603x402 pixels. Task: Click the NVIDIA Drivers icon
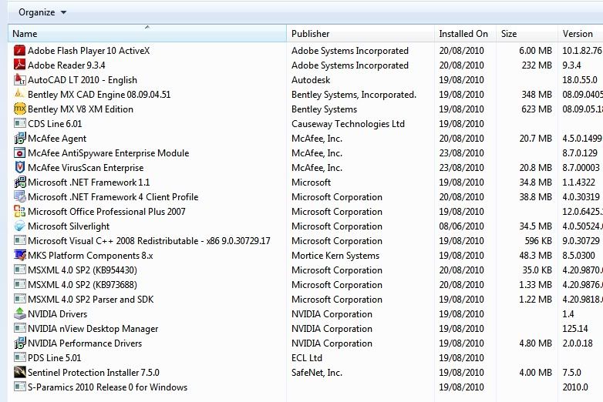coord(19,313)
